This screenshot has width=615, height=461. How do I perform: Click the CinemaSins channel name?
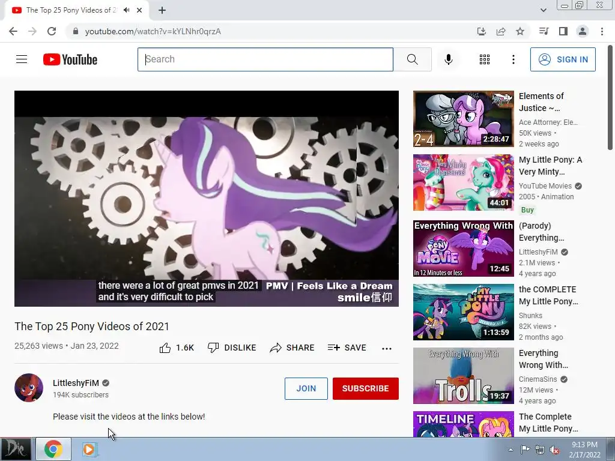pyautogui.click(x=538, y=379)
